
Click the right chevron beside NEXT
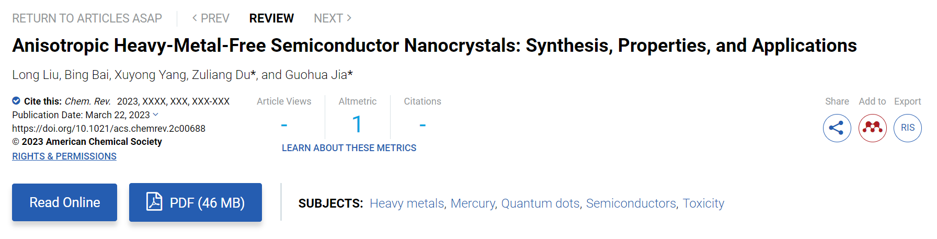tap(349, 18)
